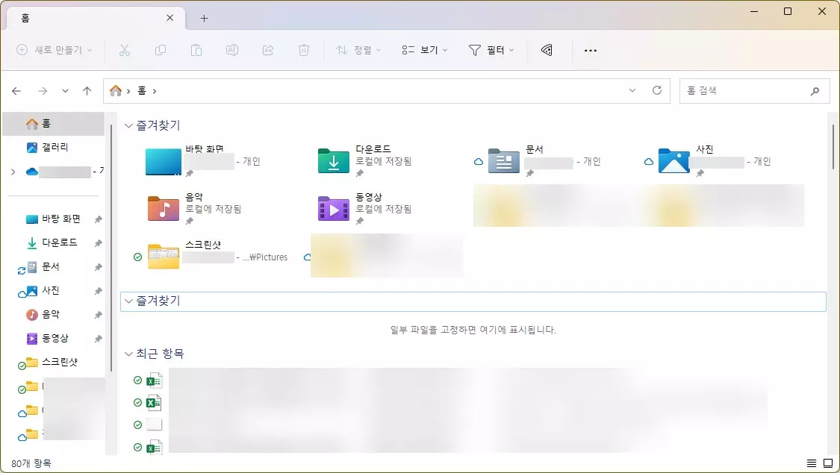Open the 정렬 sort dropdown
This screenshot has width=840, height=473.
[358, 50]
